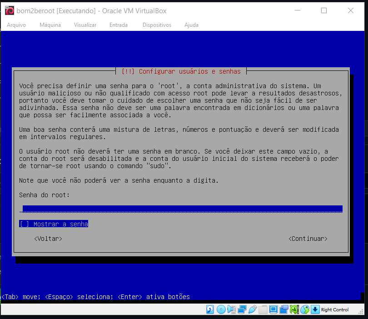Click the display status icon
The width and height of the screenshot is (368, 319).
274,309
